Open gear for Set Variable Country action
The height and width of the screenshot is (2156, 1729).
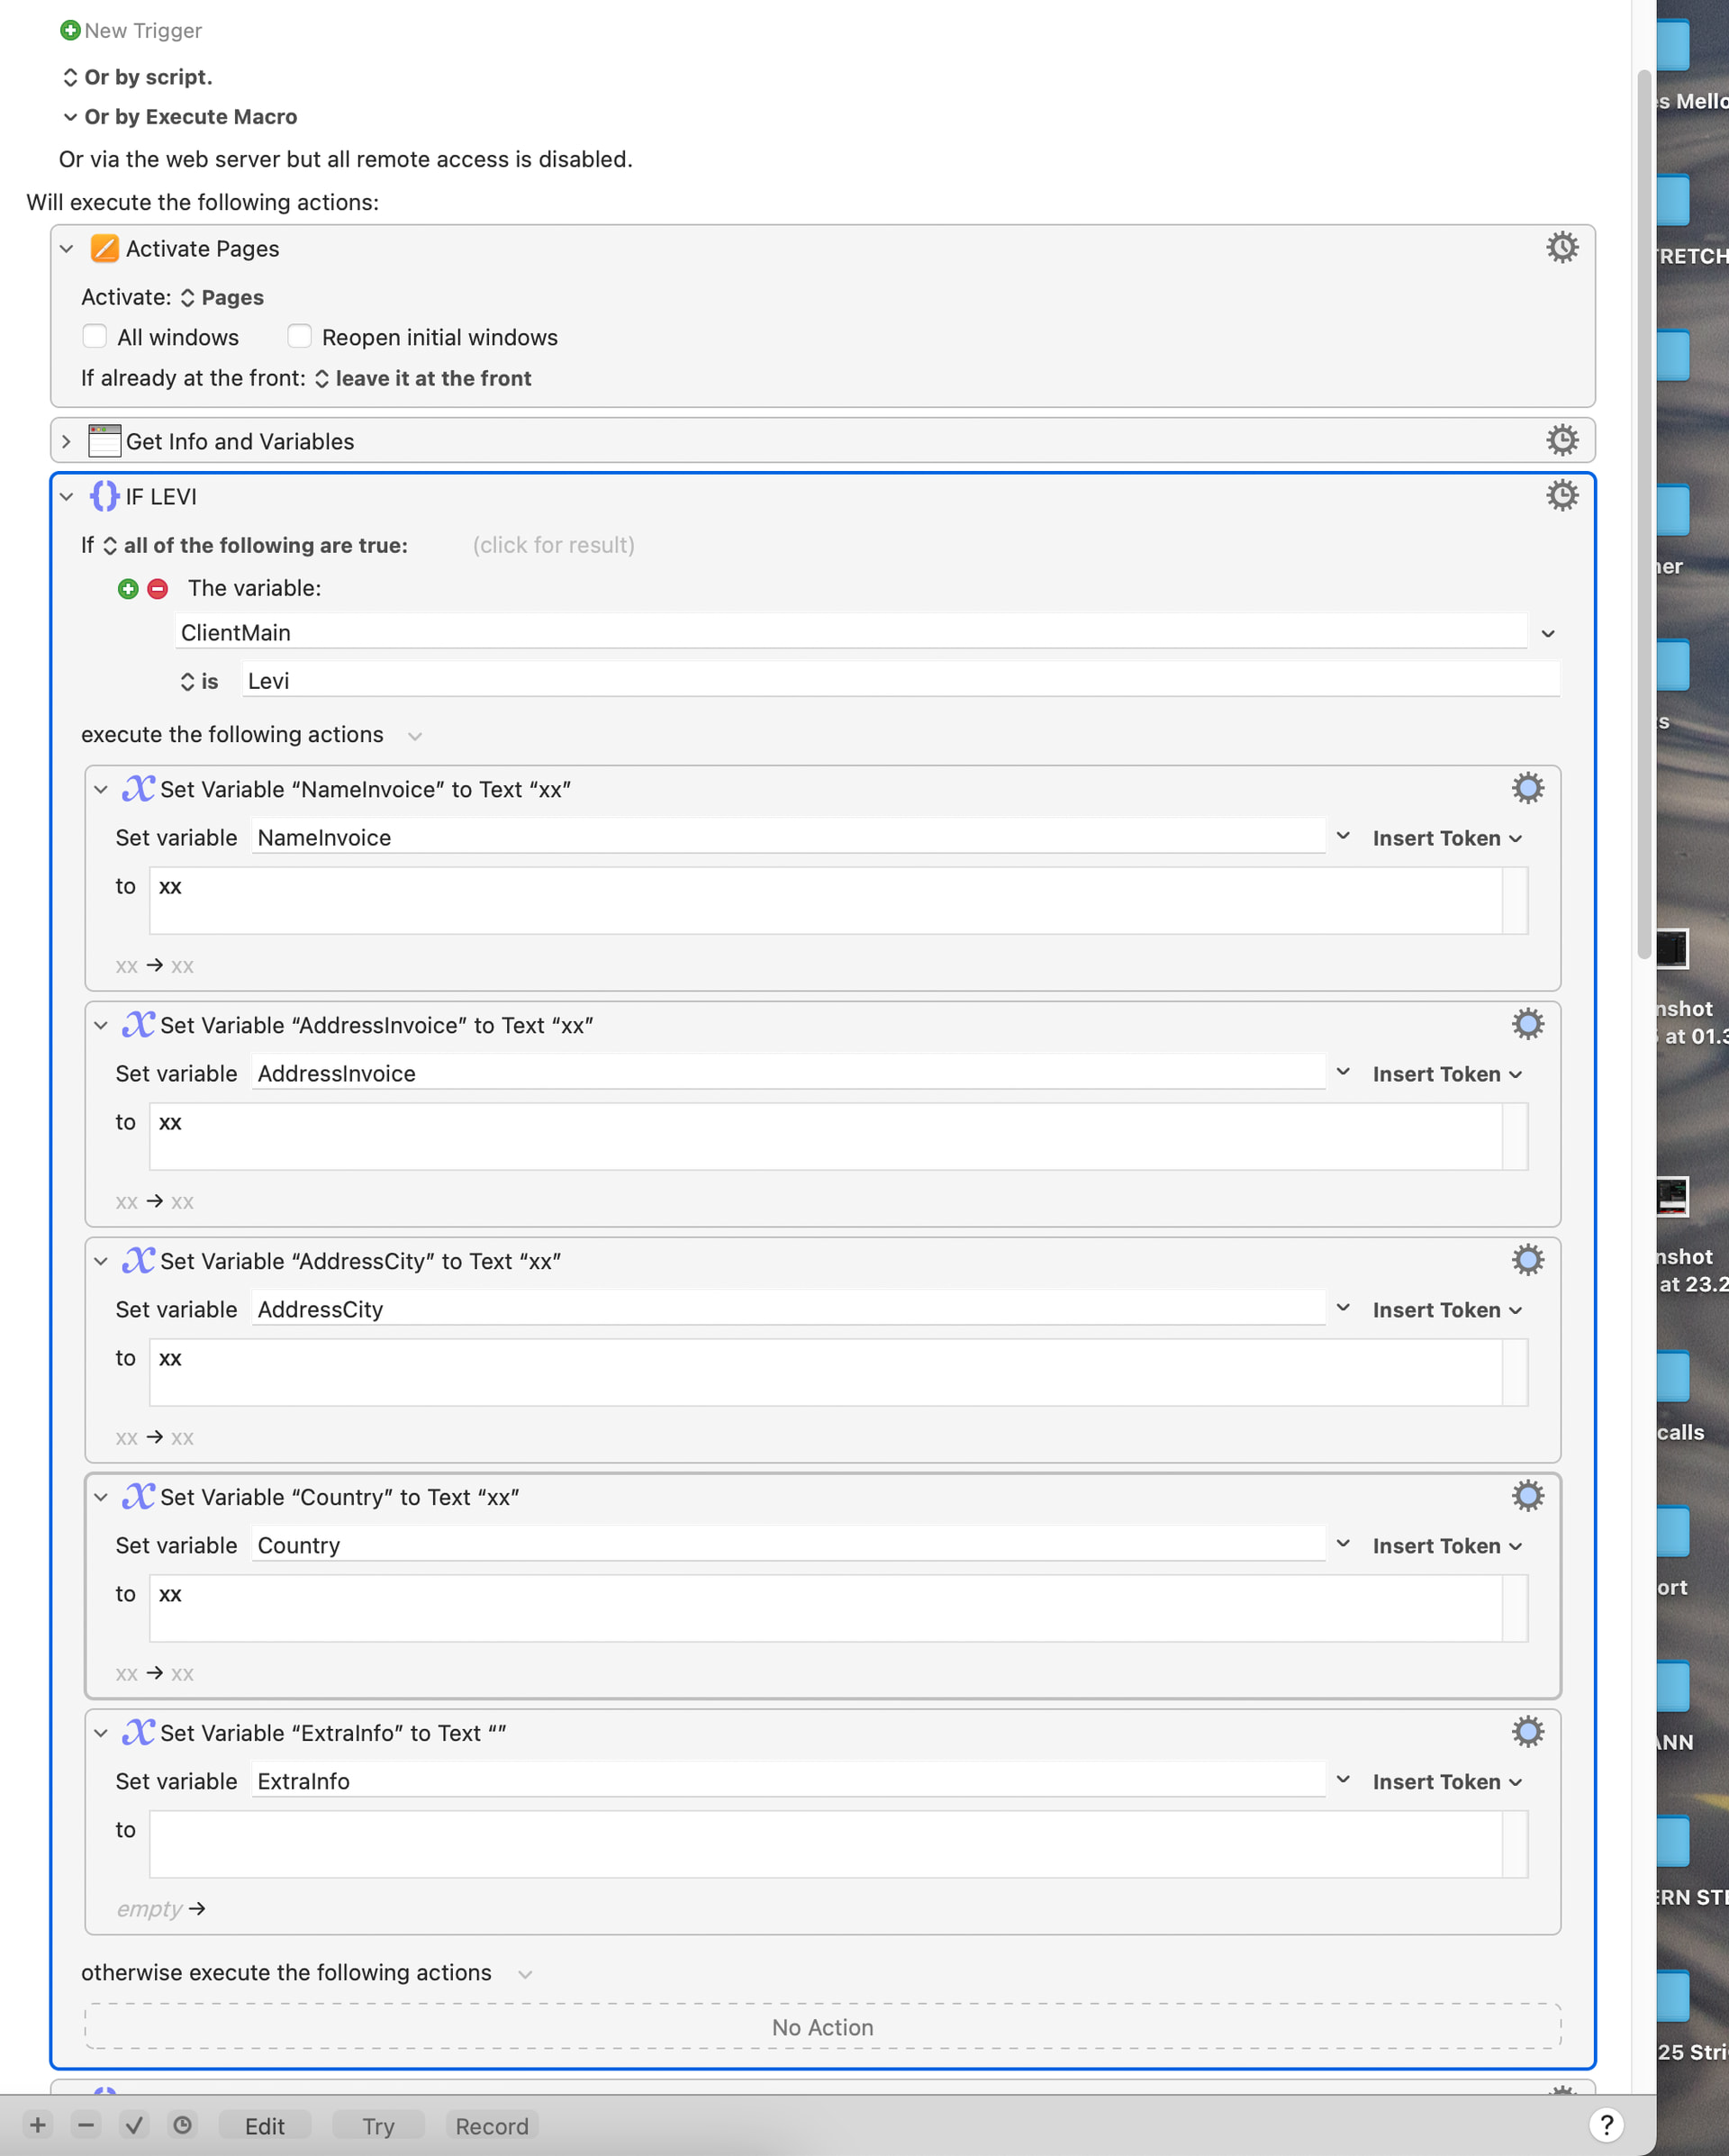pyautogui.click(x=1527, y=1496)
